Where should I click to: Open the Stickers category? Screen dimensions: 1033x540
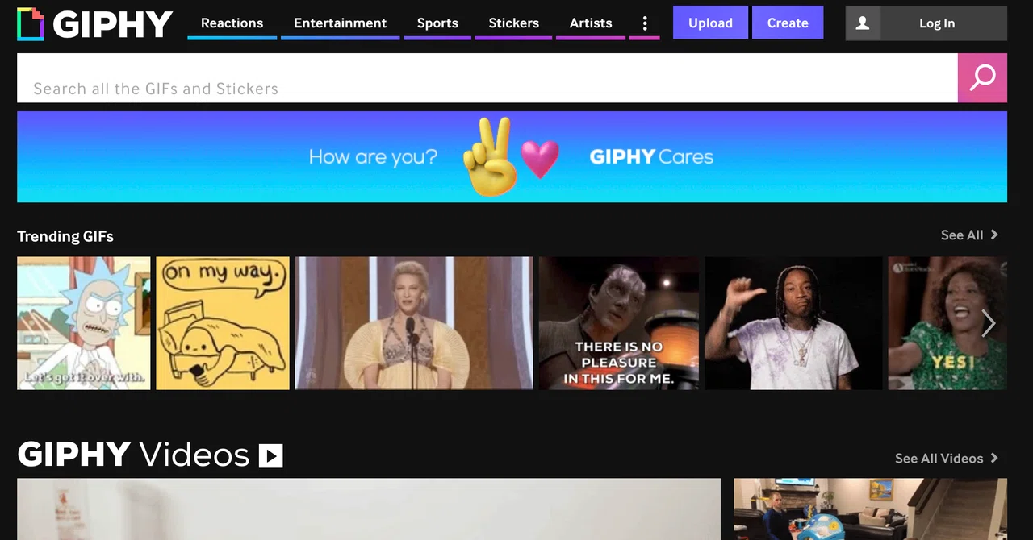pyautogui.click(x=513, y=23)
